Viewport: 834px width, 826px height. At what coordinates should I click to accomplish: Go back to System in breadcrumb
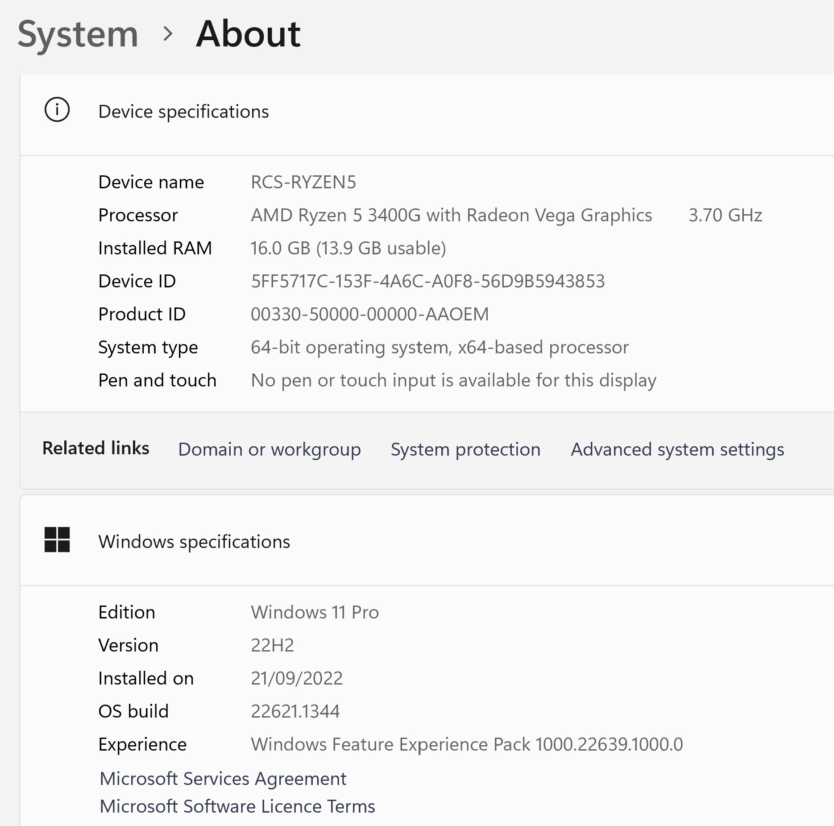coord(78,34)
